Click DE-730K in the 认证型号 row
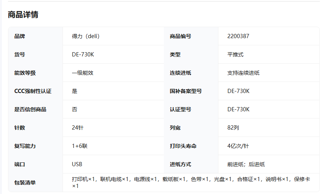The image size is (324, 194). click(x=239, y=109)
